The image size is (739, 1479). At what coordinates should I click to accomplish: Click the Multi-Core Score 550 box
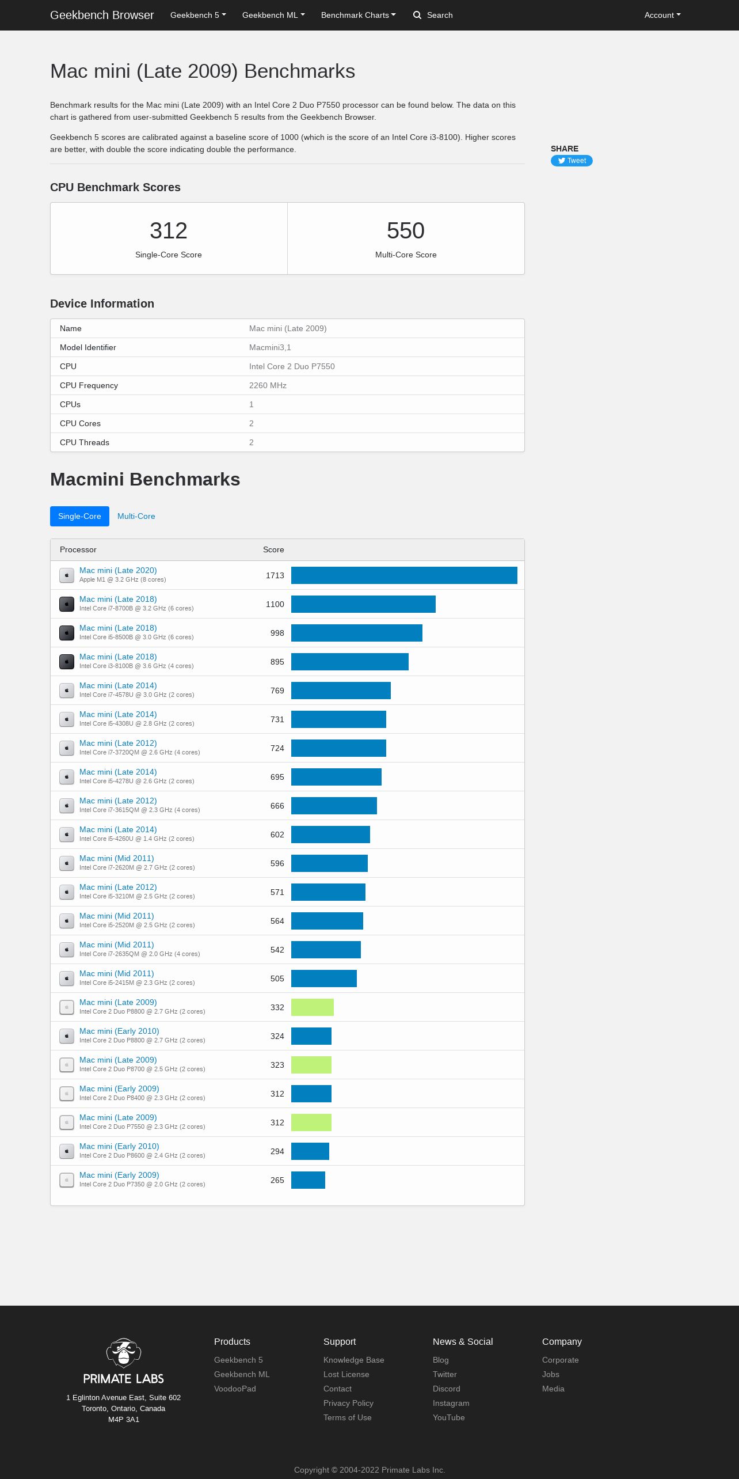pos(406,238)
